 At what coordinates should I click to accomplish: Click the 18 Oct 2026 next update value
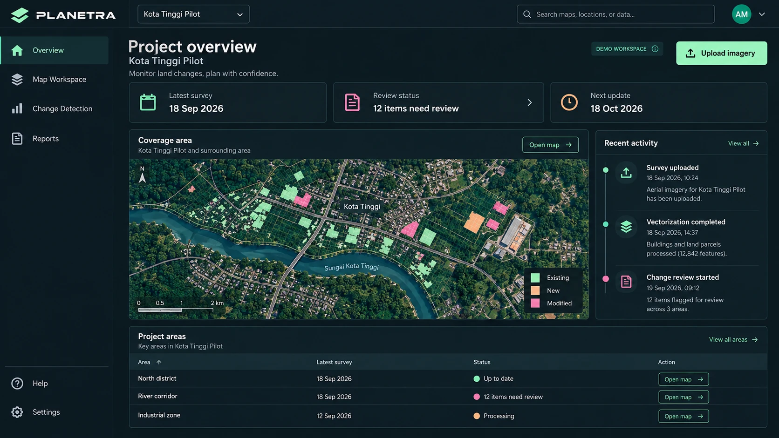(616, 108)
